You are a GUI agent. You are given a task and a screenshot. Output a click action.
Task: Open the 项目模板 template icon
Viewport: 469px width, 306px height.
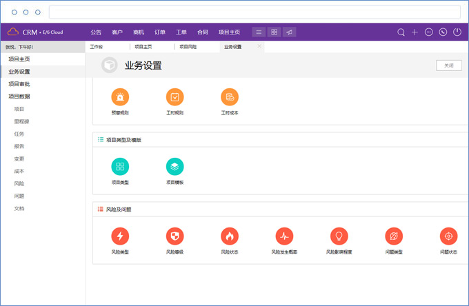[x=175, y=167]
